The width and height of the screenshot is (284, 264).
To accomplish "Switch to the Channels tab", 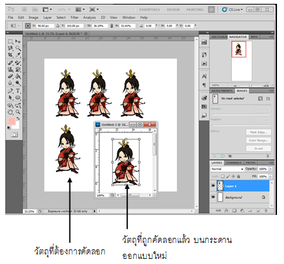I will [x=234, y=163].
